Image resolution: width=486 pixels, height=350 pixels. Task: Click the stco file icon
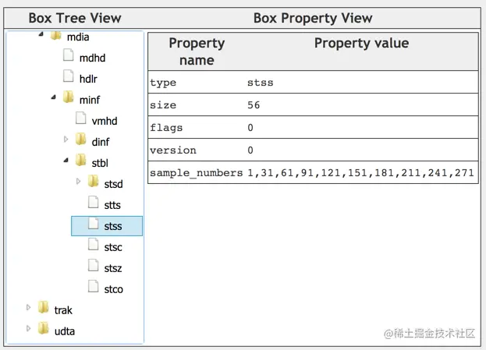click(93, 287)
